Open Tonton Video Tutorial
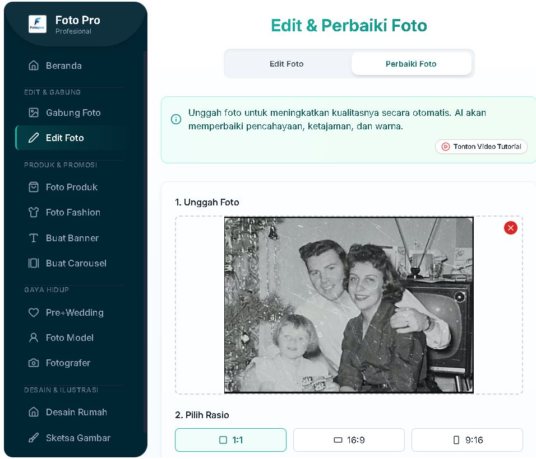This screenshot has width=536, height=459. coord(480,147)
